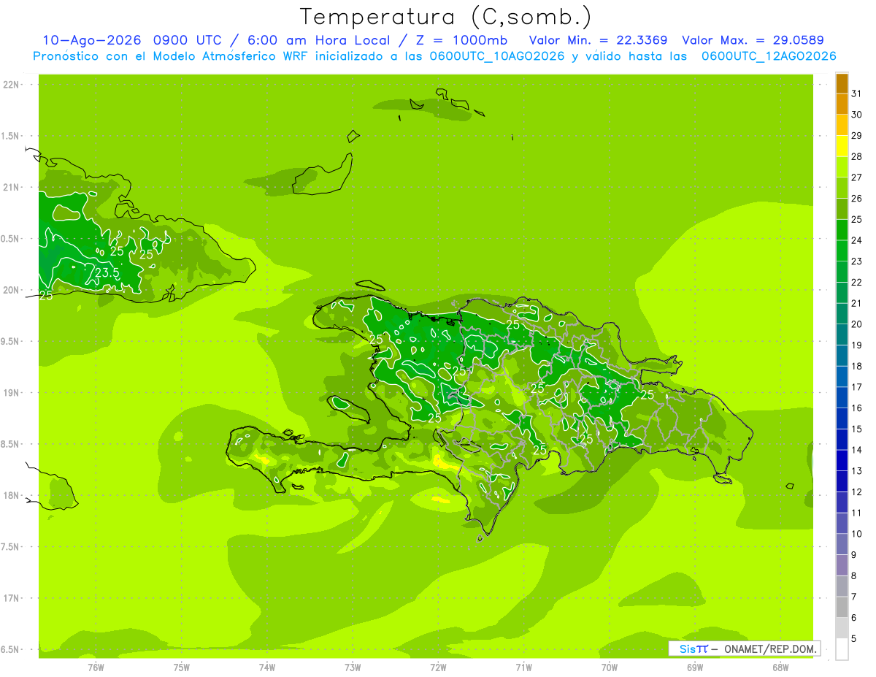The width and height of the screenshot is (876, 677).
Task: Click the "68W" longitude axis label
Action: (780, 668)
